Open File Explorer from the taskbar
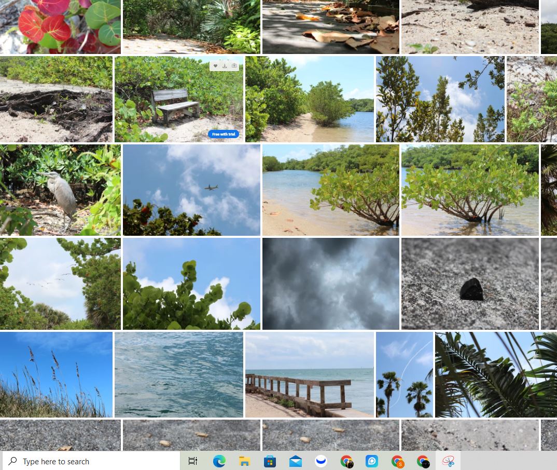 click(x=244, y=461)
